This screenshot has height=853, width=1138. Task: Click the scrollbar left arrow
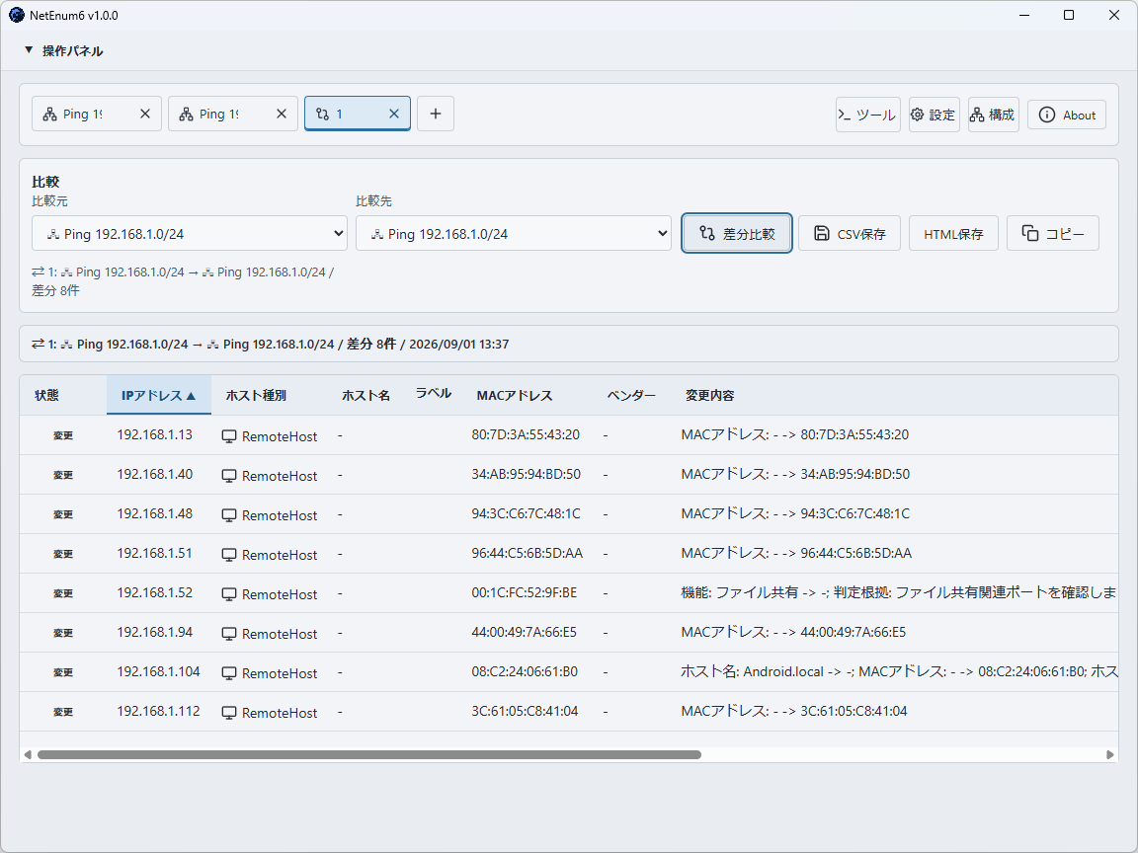pos(28,754)
